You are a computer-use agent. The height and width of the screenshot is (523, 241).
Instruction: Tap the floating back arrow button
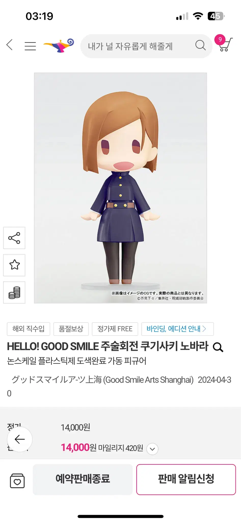click(20, 439)
